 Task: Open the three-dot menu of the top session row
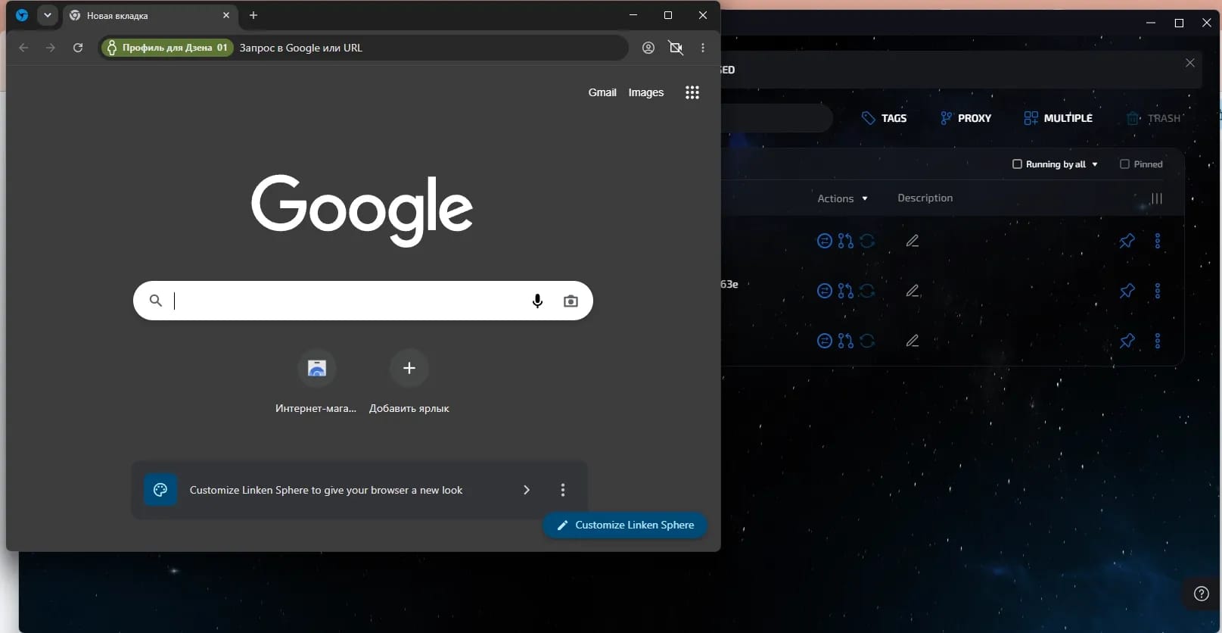[1158, 241]
